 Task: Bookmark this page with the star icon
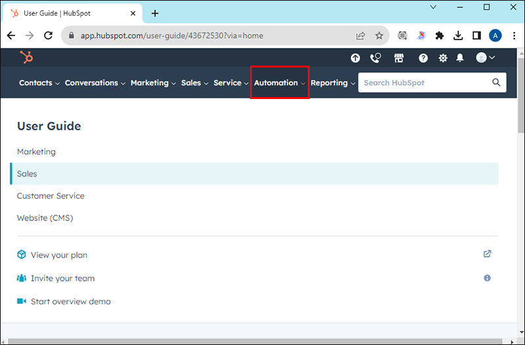[379, 35]
